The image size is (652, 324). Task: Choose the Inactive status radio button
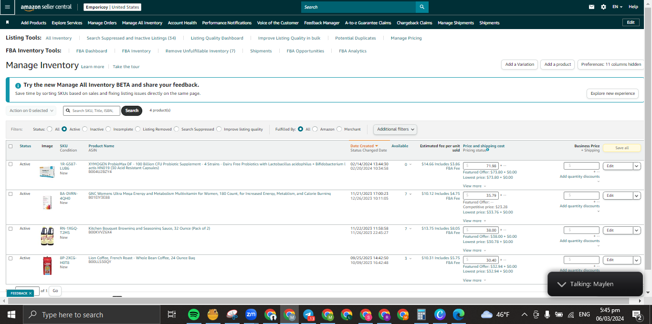tap(85, 129)
